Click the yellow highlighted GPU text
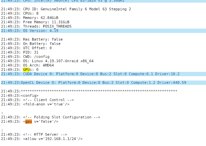This screenshot has width=206, height=146. [x=26, y=70]
